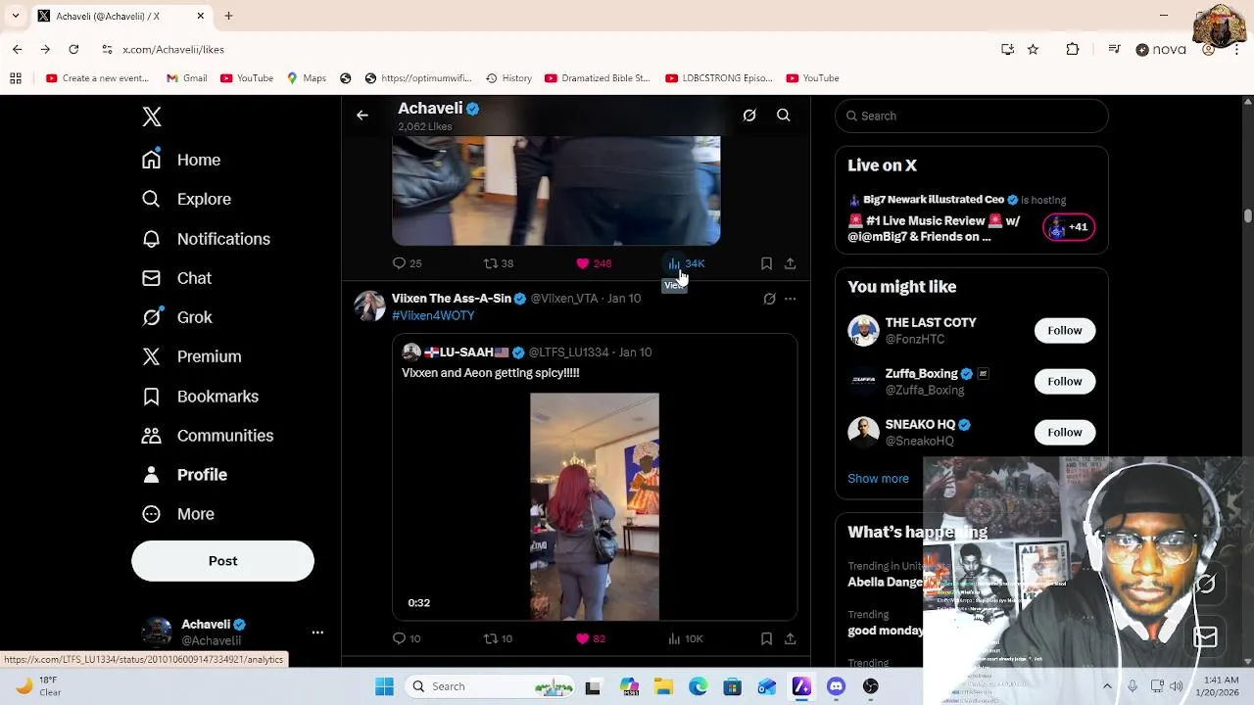Image resolution: width=1254 pixels, height=705 pixels.
Task: Open Vixen The Ass-A-Sin profile name
Action: (452, 299)
